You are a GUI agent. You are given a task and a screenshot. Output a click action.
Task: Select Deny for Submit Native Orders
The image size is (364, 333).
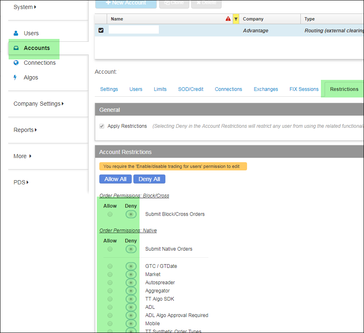(131, 249)
